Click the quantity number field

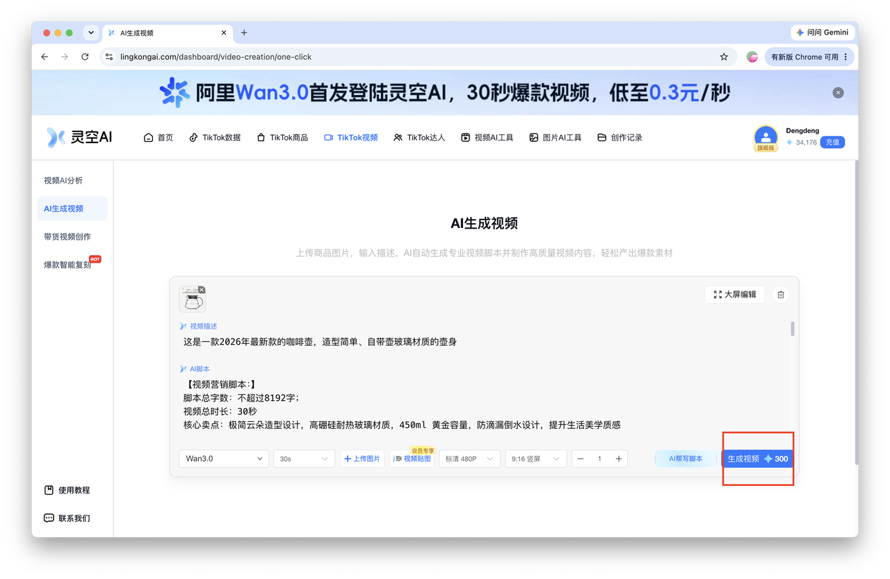(599, 459)
